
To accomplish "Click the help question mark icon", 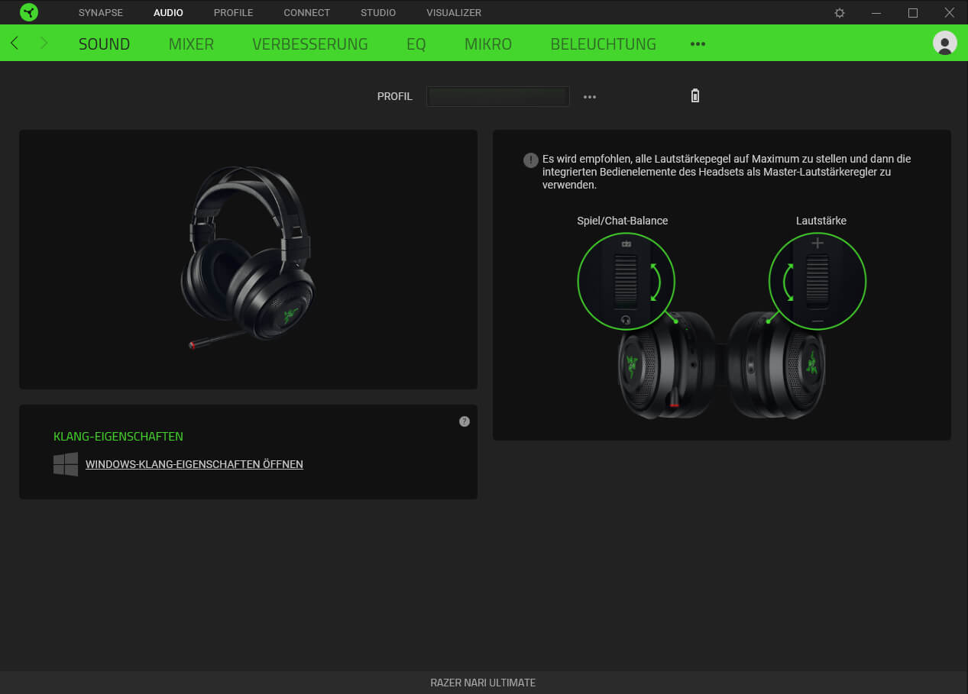I will (464, 421).
